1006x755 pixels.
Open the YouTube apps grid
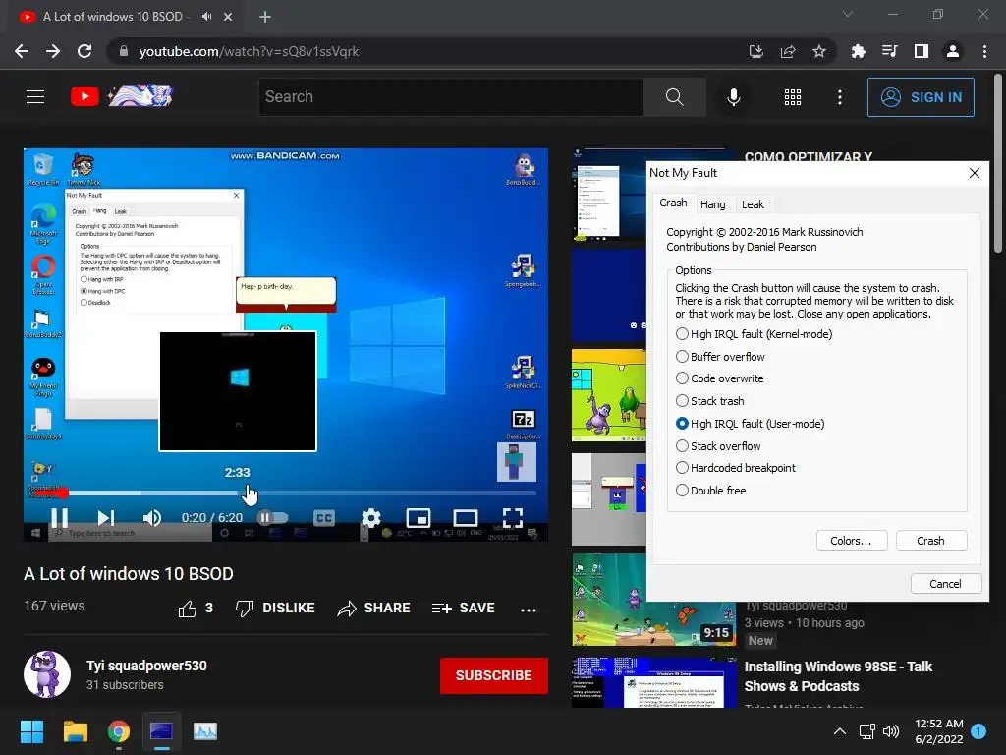[793, 97]
